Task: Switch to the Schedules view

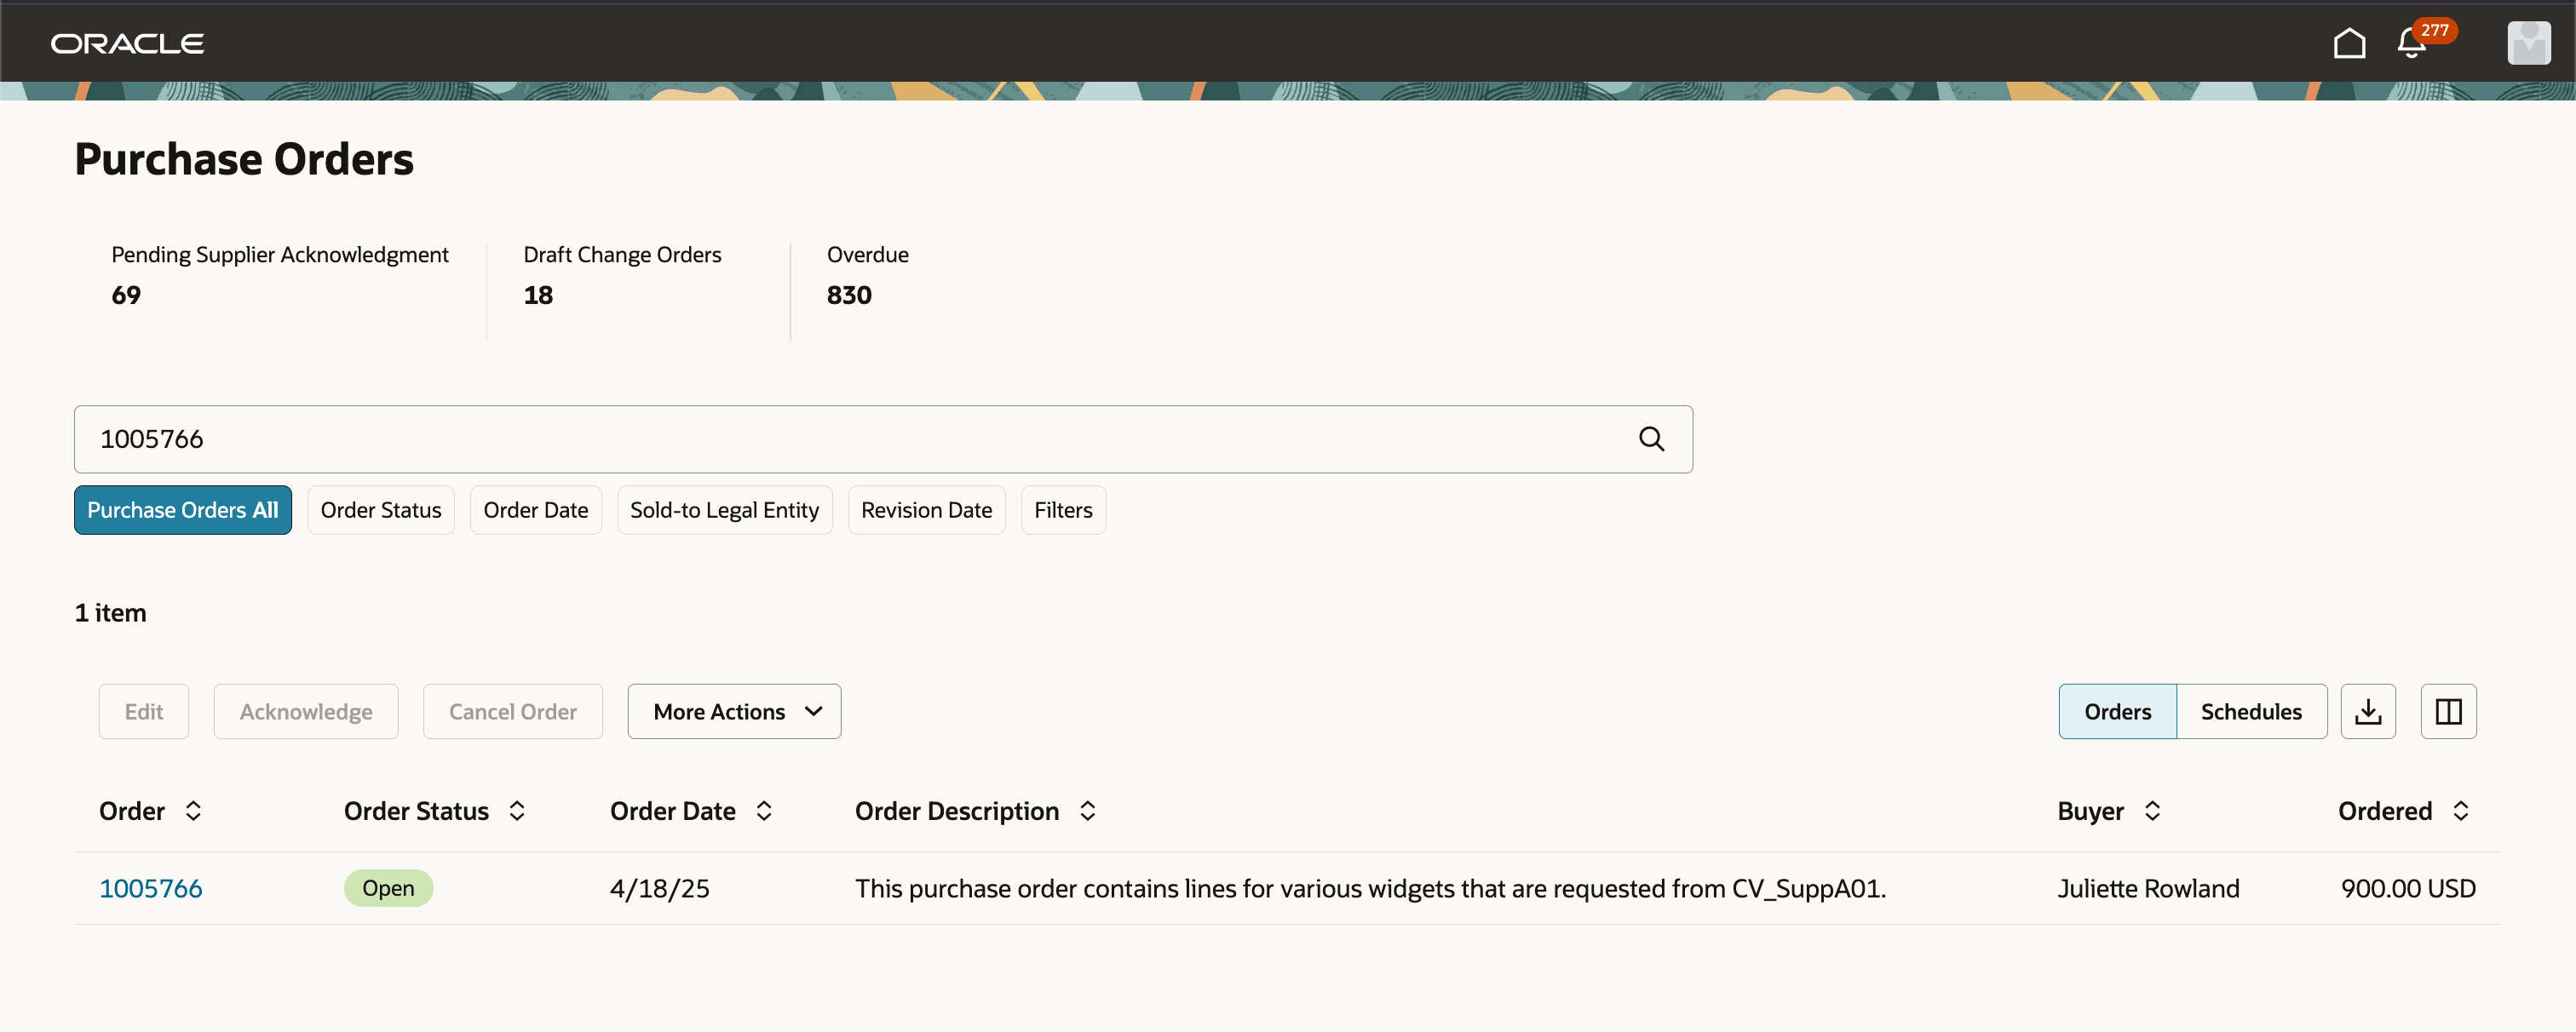Action: (2251, 711)
